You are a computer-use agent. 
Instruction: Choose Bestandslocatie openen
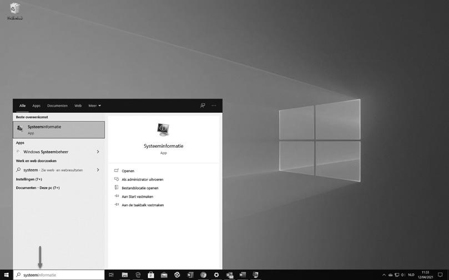point(140,188)
